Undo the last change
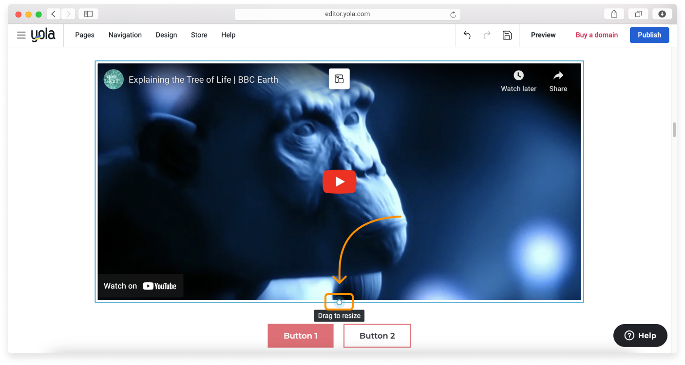 pos(467,35)
